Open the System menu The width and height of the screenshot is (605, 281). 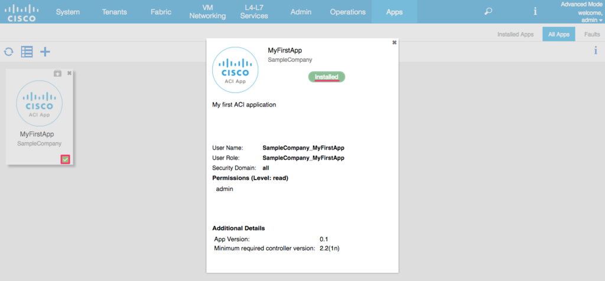[68, 12]
